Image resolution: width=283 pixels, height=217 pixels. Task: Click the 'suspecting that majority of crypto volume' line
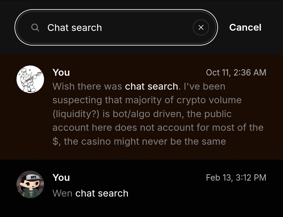[x=147, y=100]
